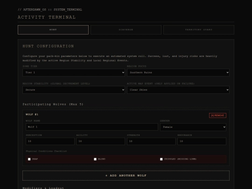Switch to the Hunt tab
The width and height of the screenshot is (252, 189).
(53, 30)
